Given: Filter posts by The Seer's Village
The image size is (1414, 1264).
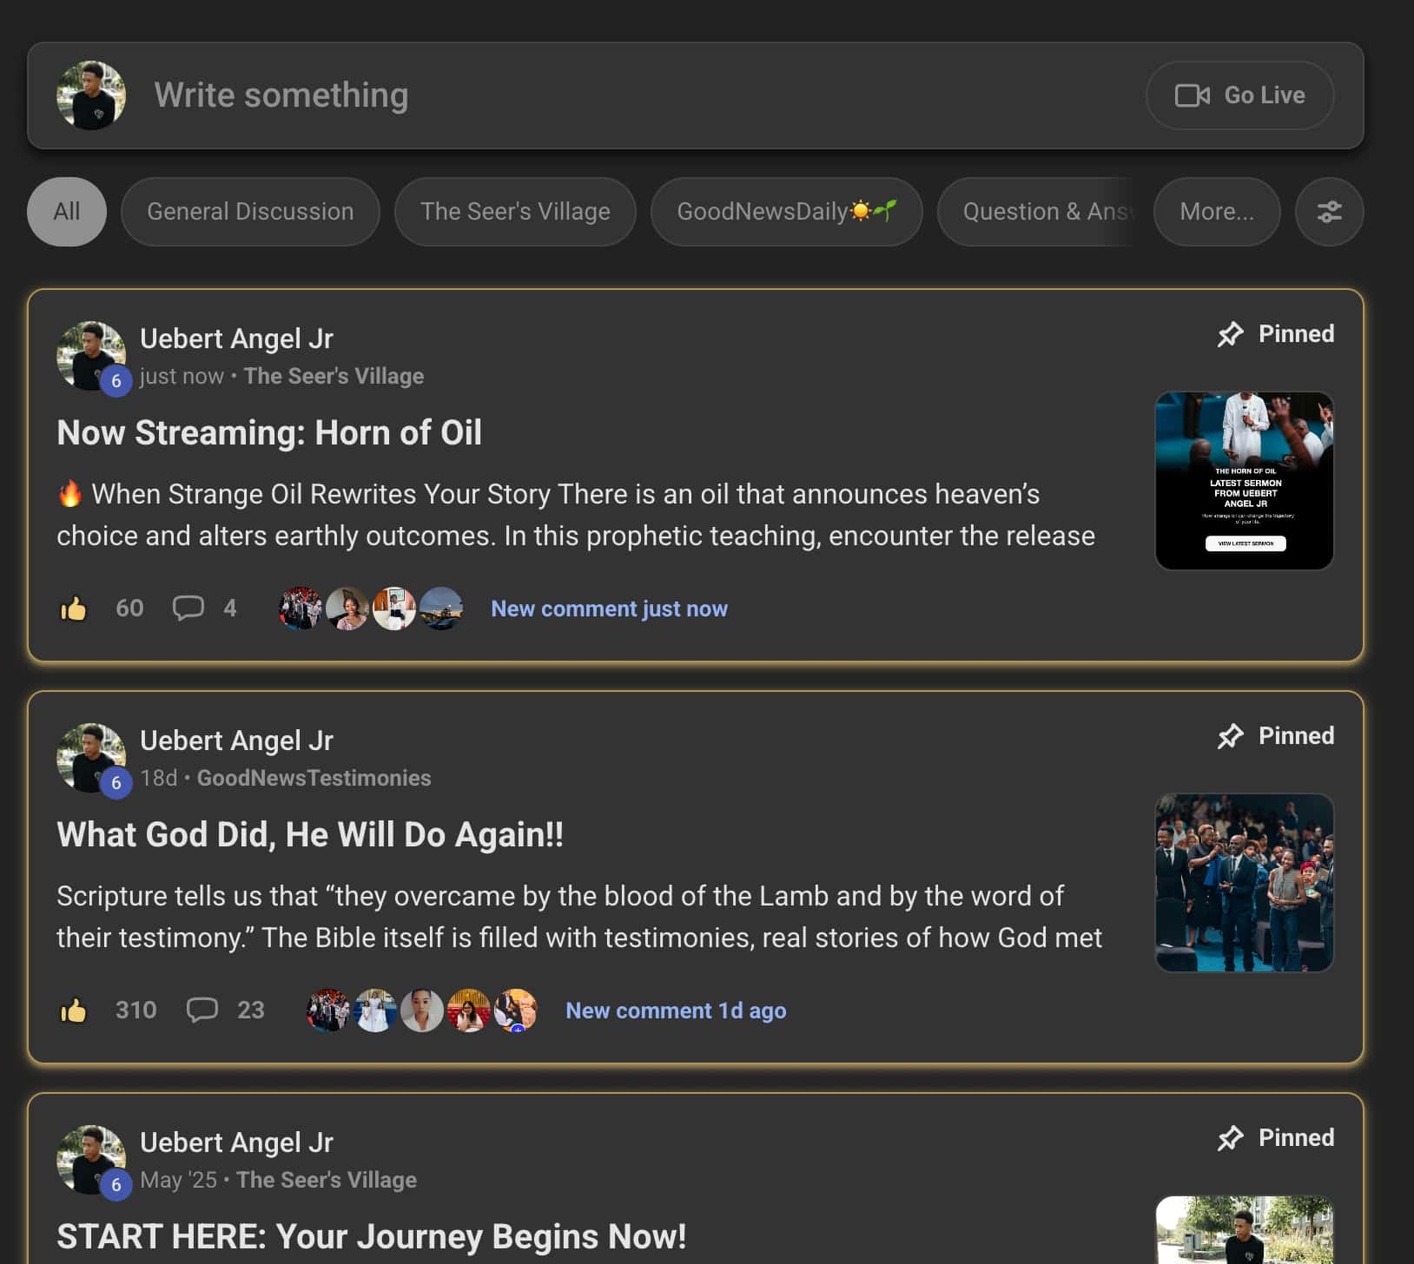Looking at the screenshot, I should (515, 212).
